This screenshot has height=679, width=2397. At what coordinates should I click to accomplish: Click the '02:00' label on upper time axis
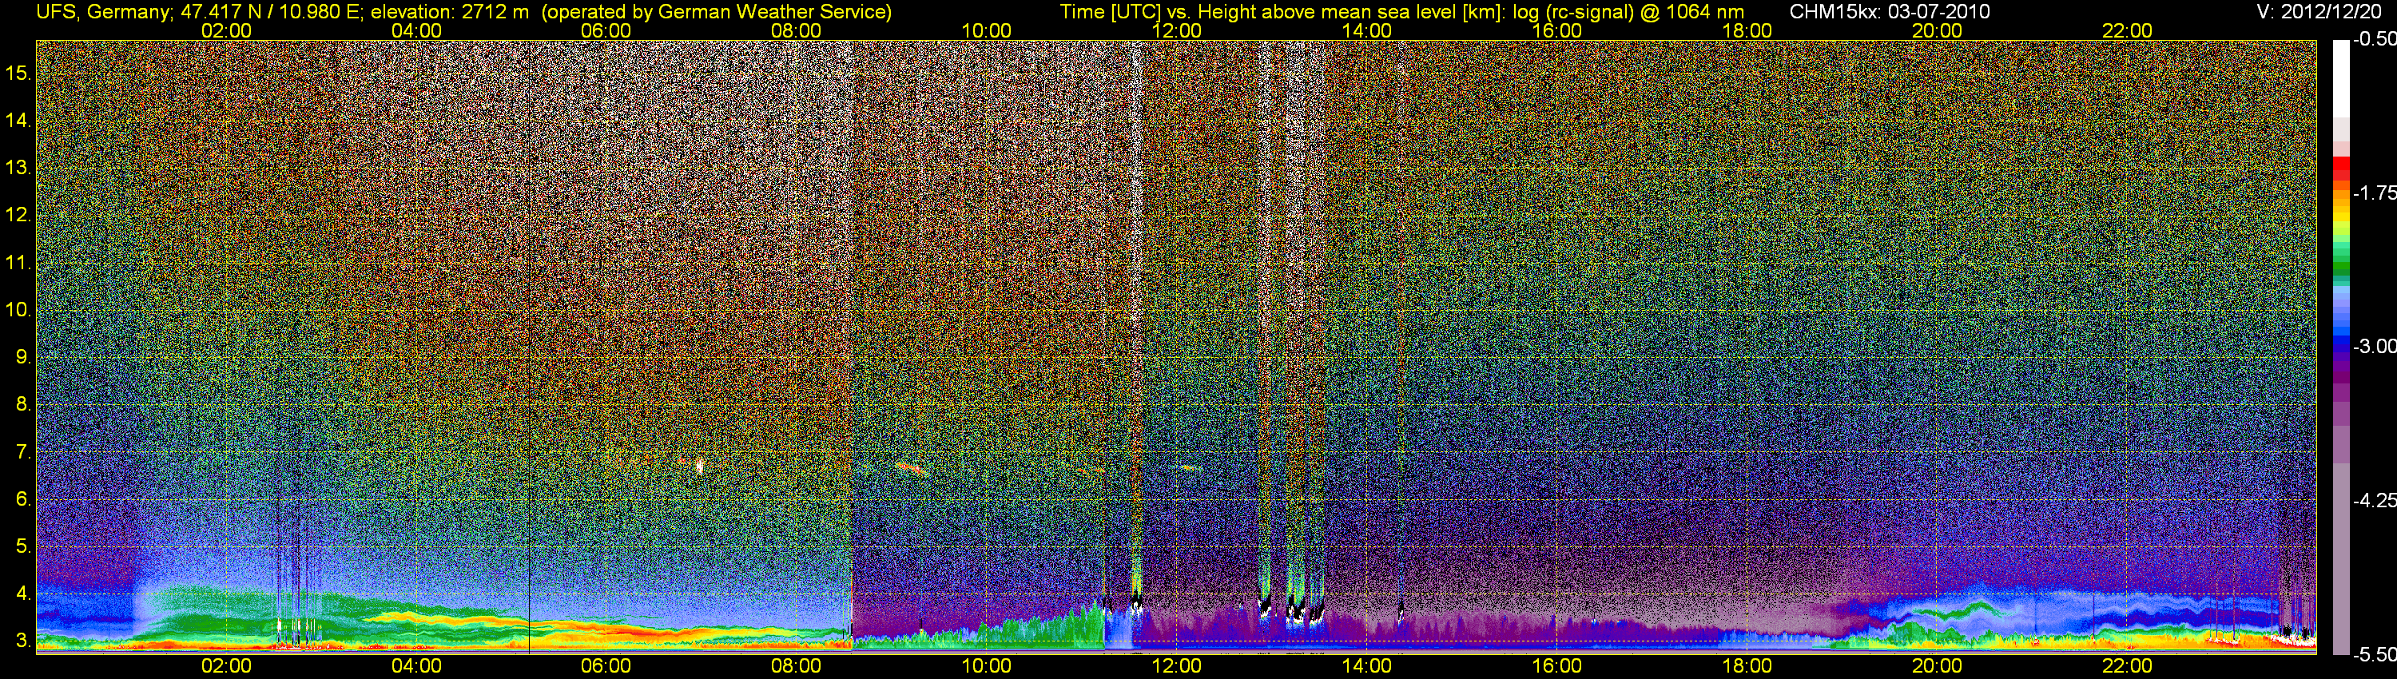[226, 30]
